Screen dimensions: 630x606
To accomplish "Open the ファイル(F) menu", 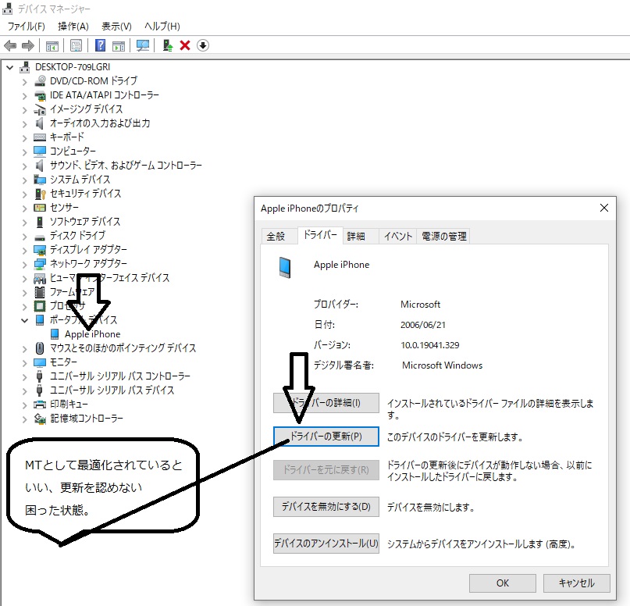I will pos(26,27).
